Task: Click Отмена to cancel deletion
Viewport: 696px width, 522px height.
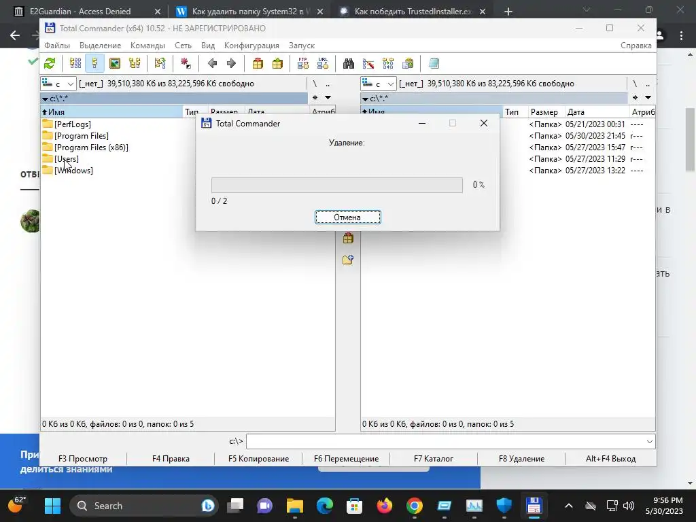Action: (347, 217)
